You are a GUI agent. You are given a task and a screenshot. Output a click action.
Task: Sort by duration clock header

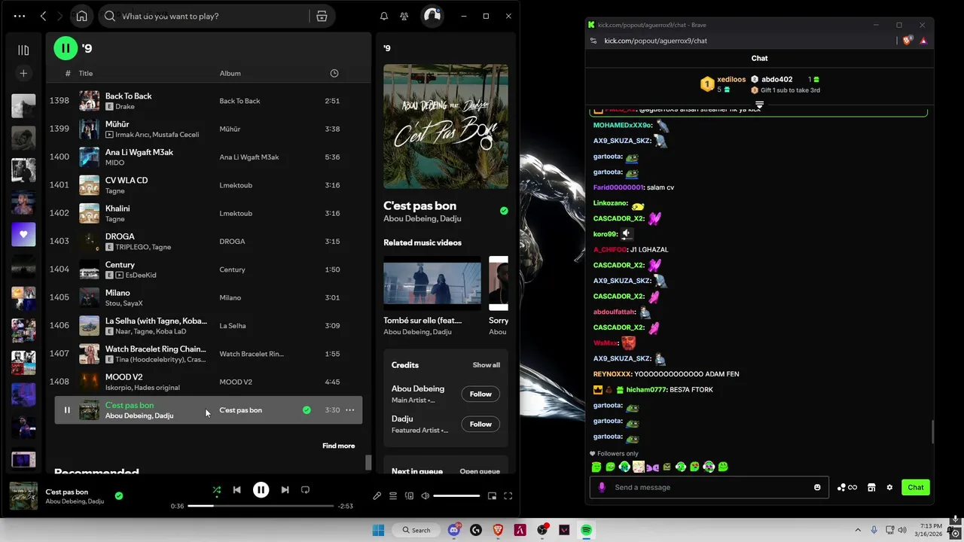(x=334, y=73)
